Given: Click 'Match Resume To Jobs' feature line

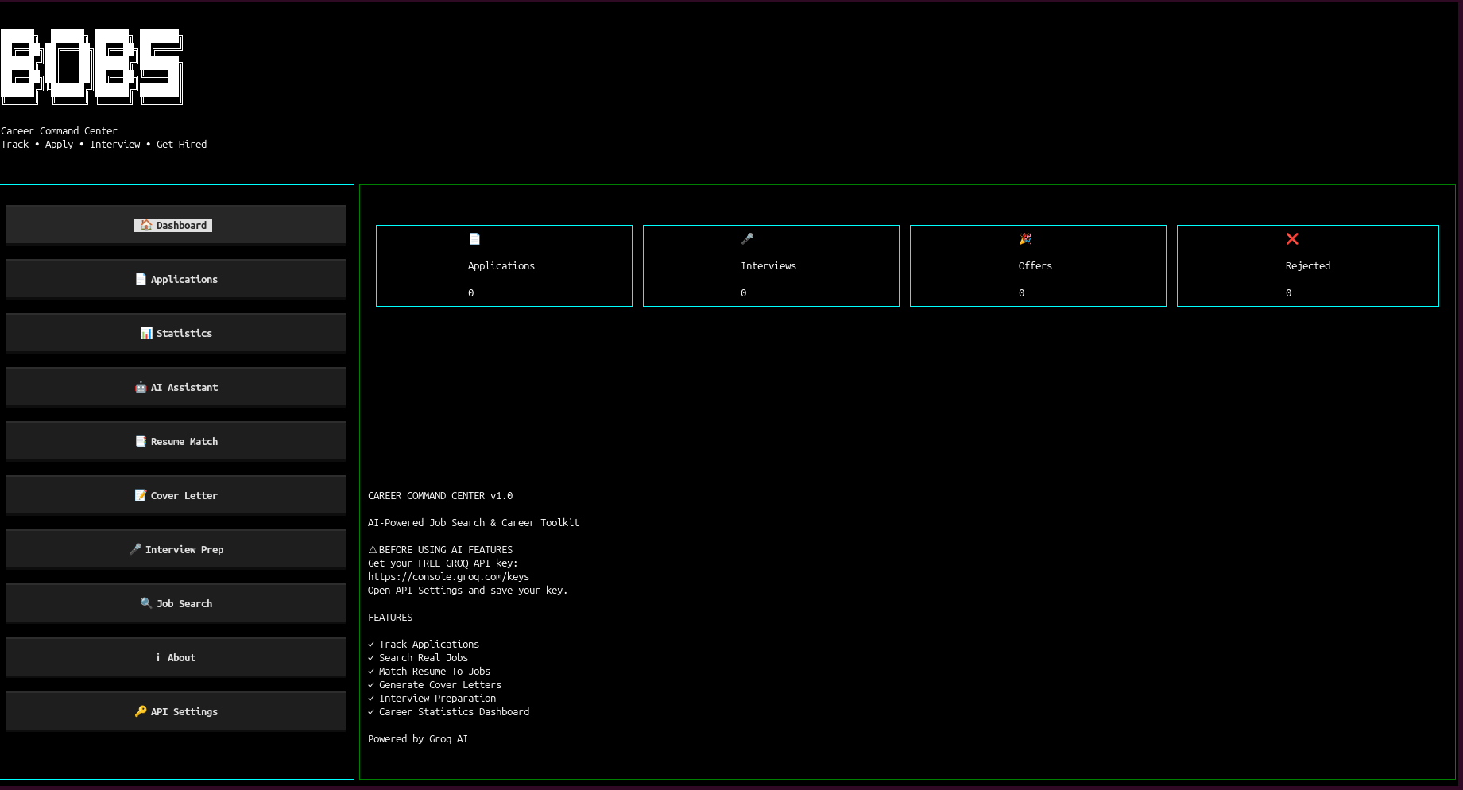Looking at the screenshot, I should click(429, 671).
